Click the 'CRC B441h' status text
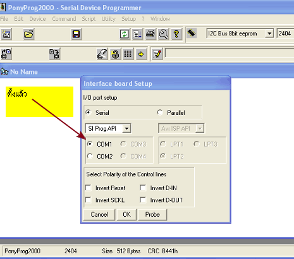Screen dimensions: 294x259 162,251
